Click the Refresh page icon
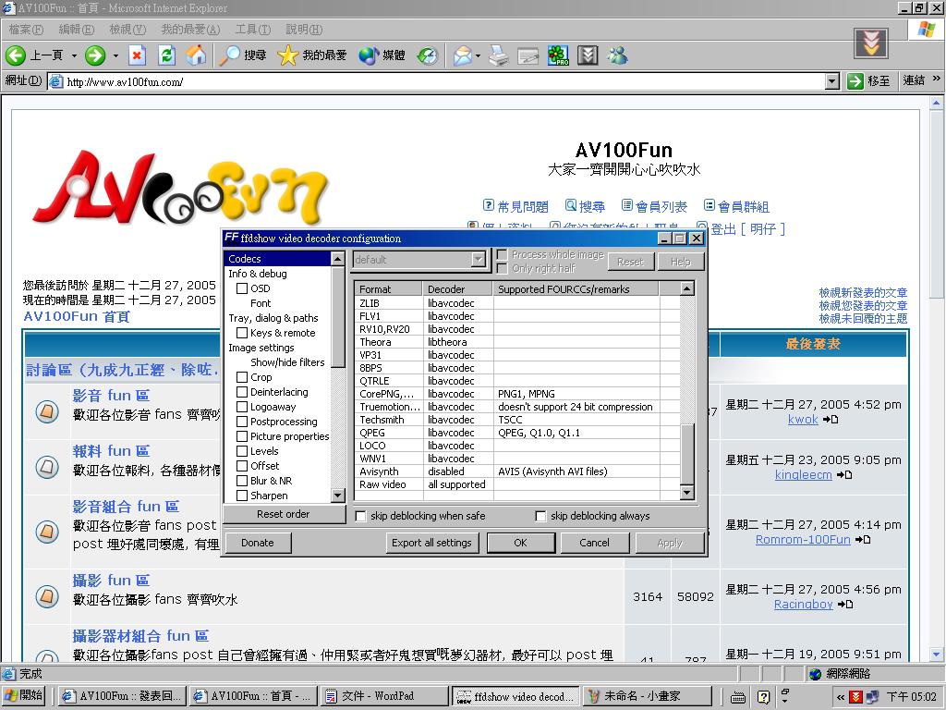Viewport: 946px width, 710px height. (166, 55)
